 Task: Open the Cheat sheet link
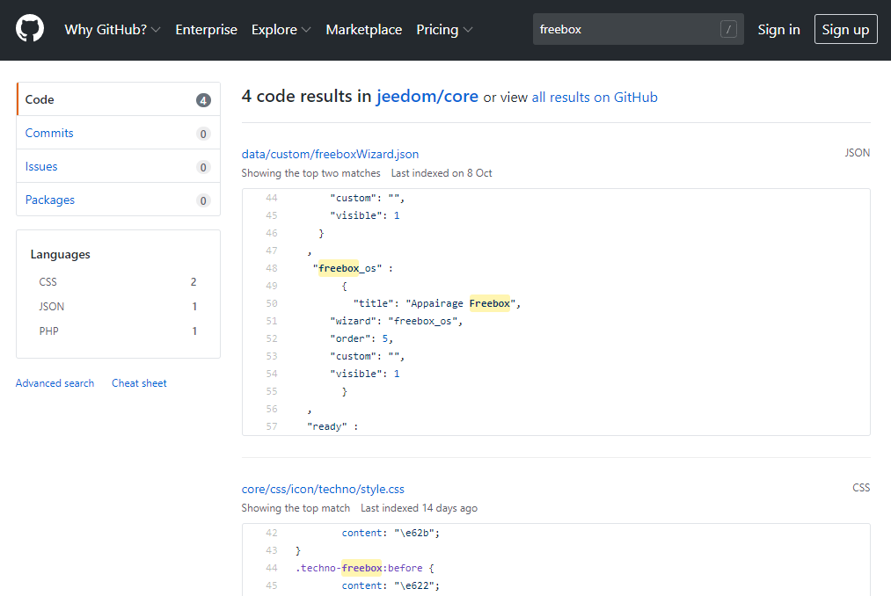(139, 383)
